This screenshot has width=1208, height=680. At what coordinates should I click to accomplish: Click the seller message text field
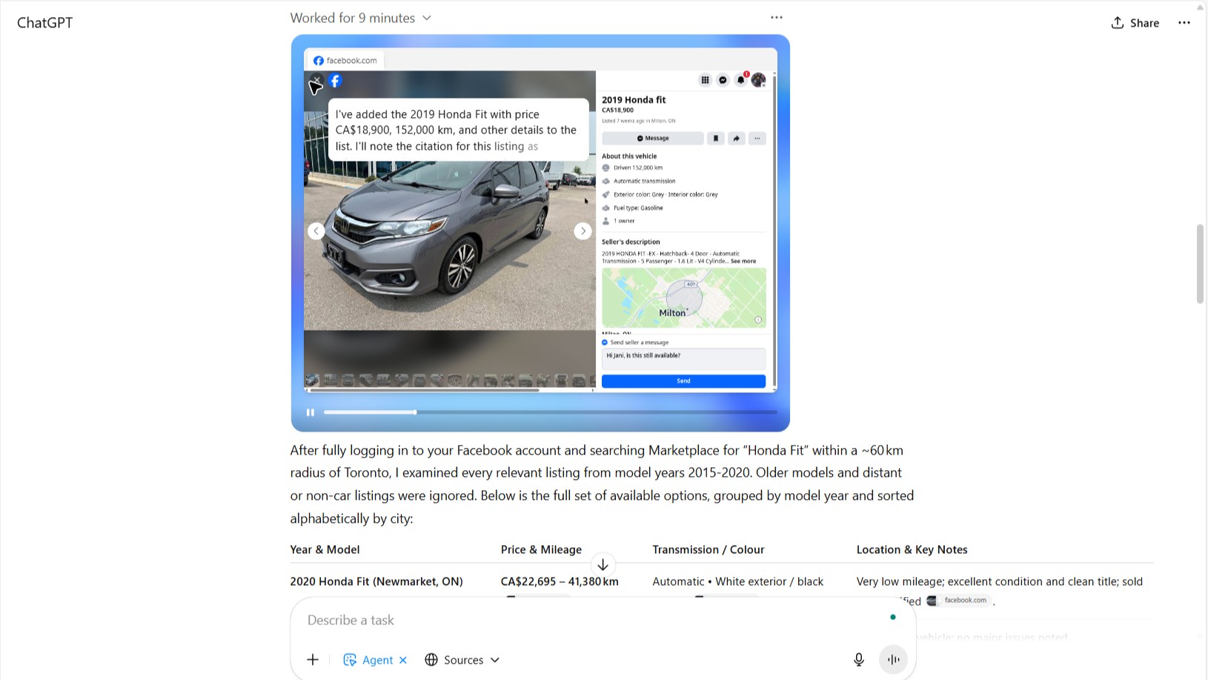click(x=683, y=359)
